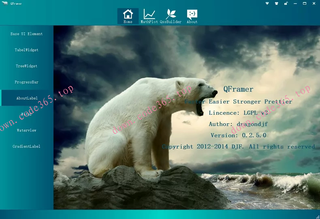The image size is (320, 219).
Task: Open the Home page in top navigation
Action: 128,16
